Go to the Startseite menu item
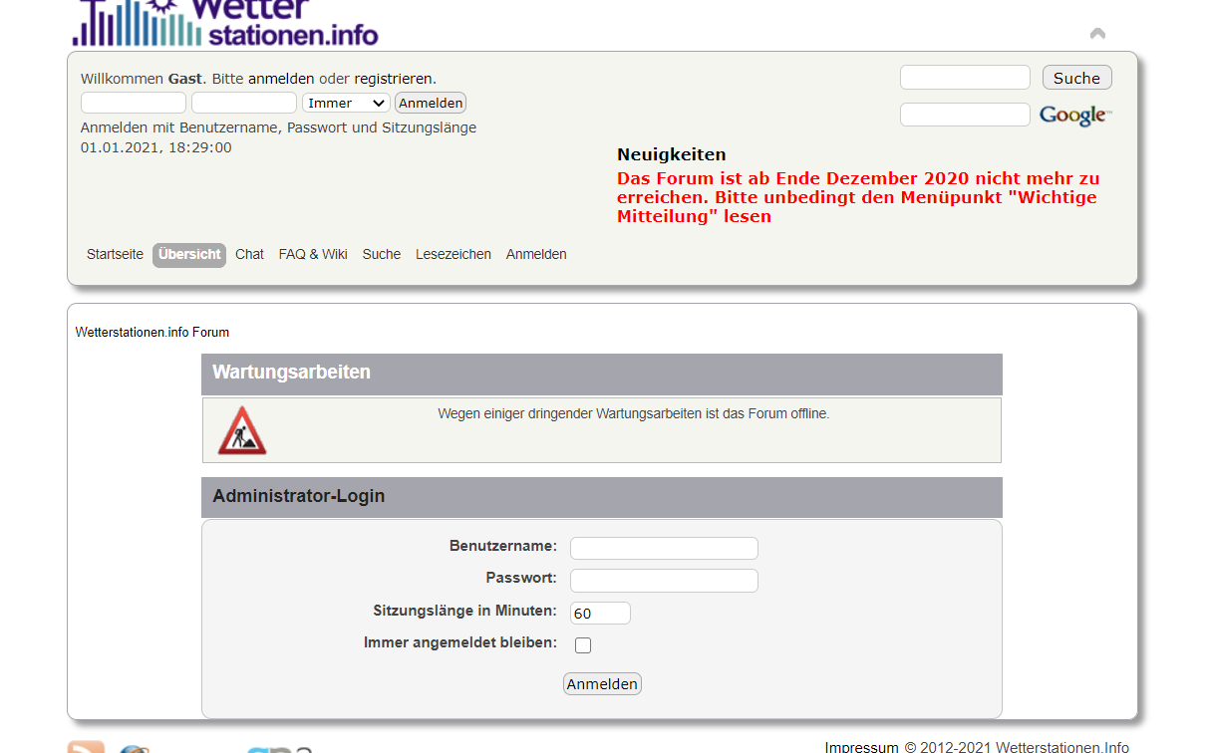 coord(115,255)
